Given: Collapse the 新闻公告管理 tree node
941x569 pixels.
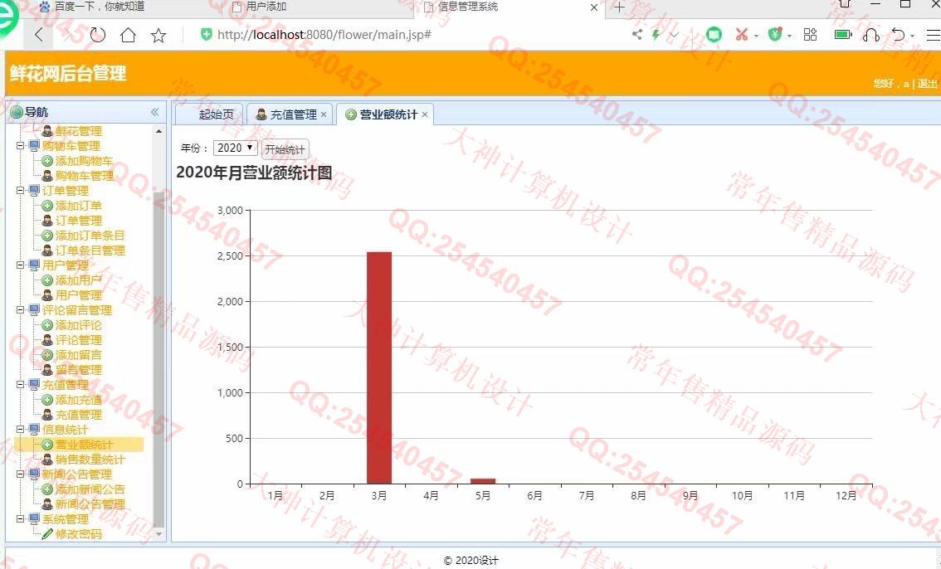Looking at the screenshot, I should pos(21,474).
